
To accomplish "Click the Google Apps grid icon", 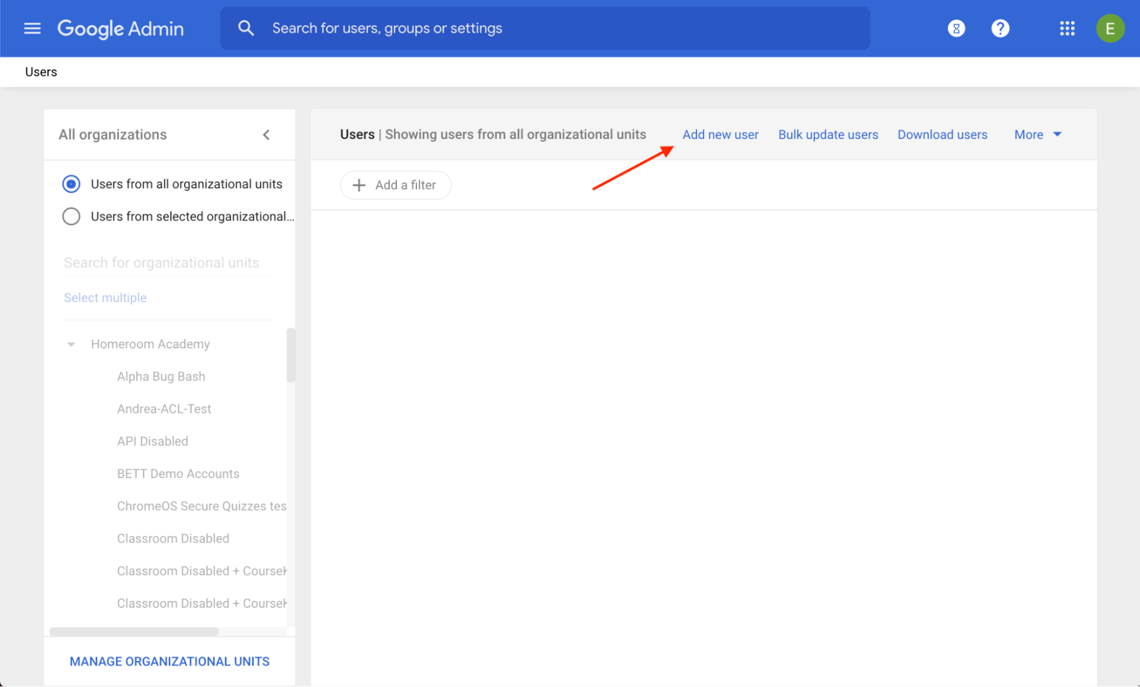I will (x=1066, y=29).
